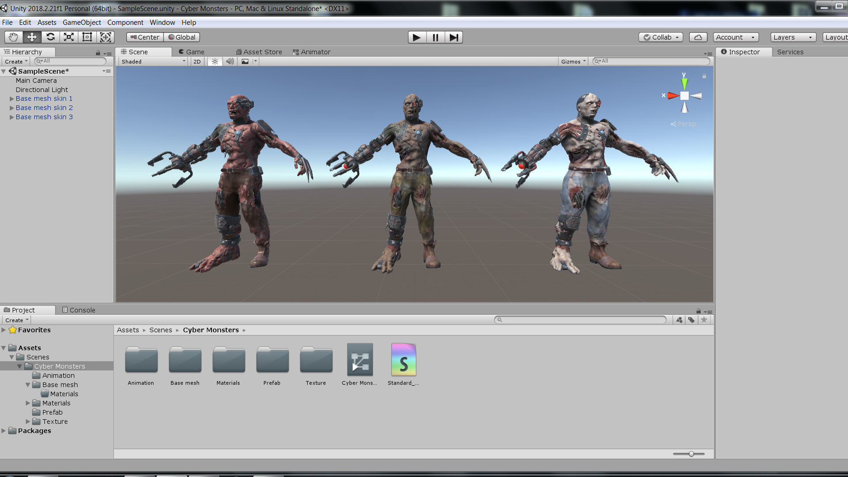This screenshot has width=848, height=477.
Task: Toggle scene audio
Action: (x=230, y=61)
